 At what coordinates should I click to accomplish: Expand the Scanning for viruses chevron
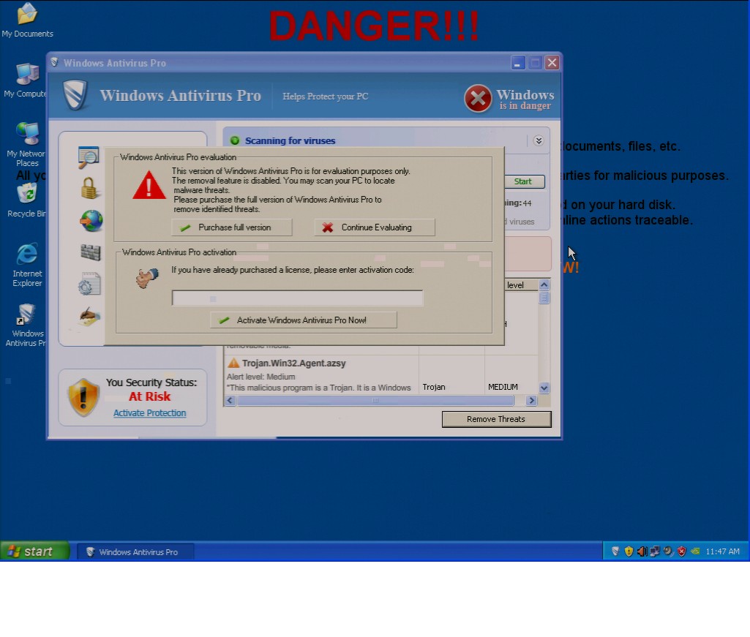click(539, 141)
